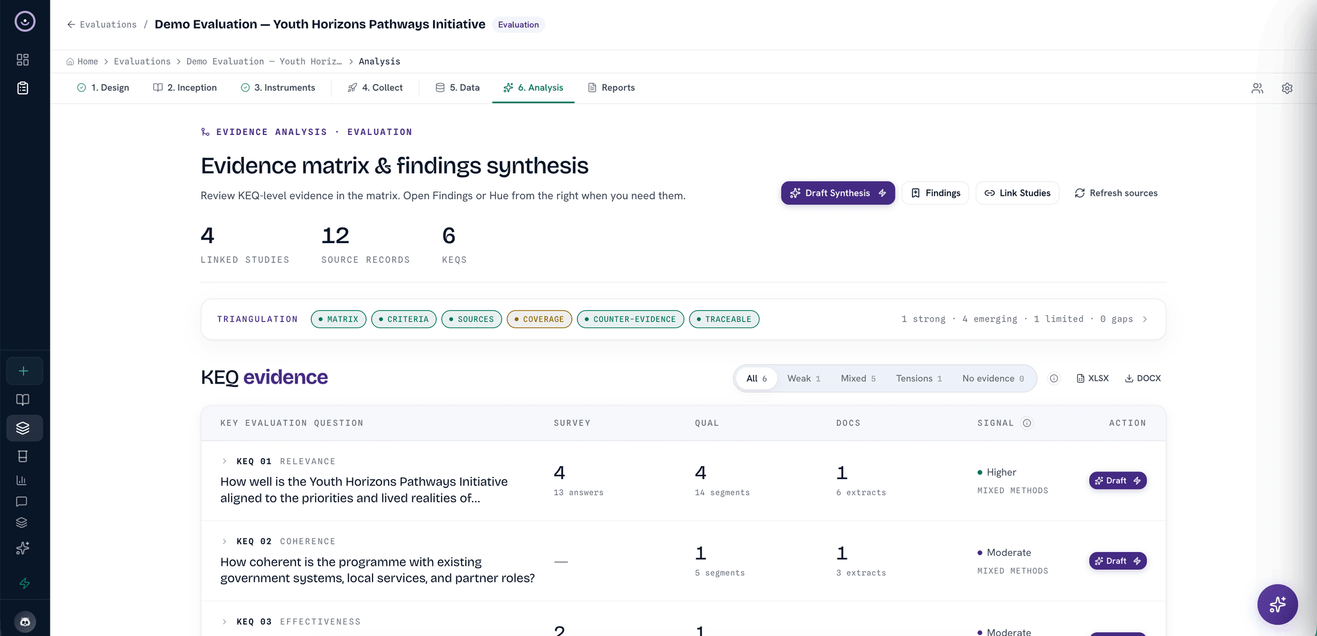Open the Reports tab
Viewport: 1317px width, 636px height.
coord(611,88)
